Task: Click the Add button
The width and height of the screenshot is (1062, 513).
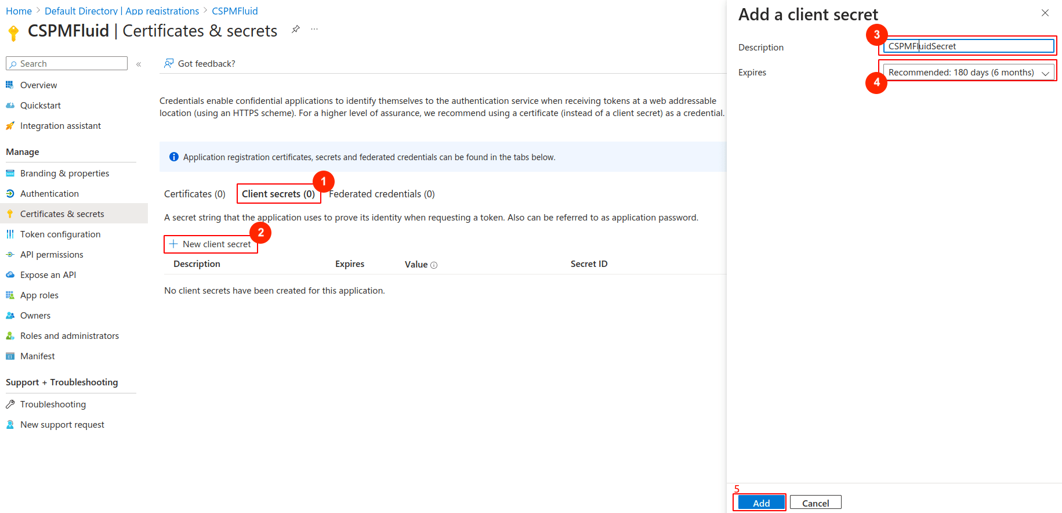Action: [x=761, y=503]
